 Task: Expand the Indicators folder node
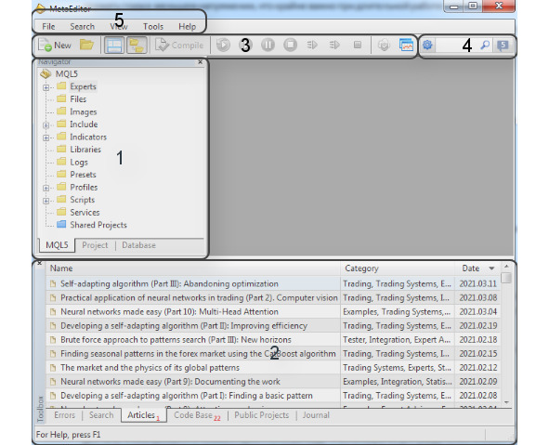coord(46,137)
